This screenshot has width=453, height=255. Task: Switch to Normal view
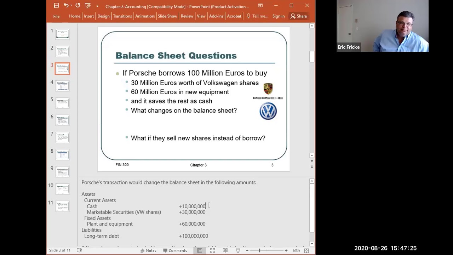click(200, 250)
